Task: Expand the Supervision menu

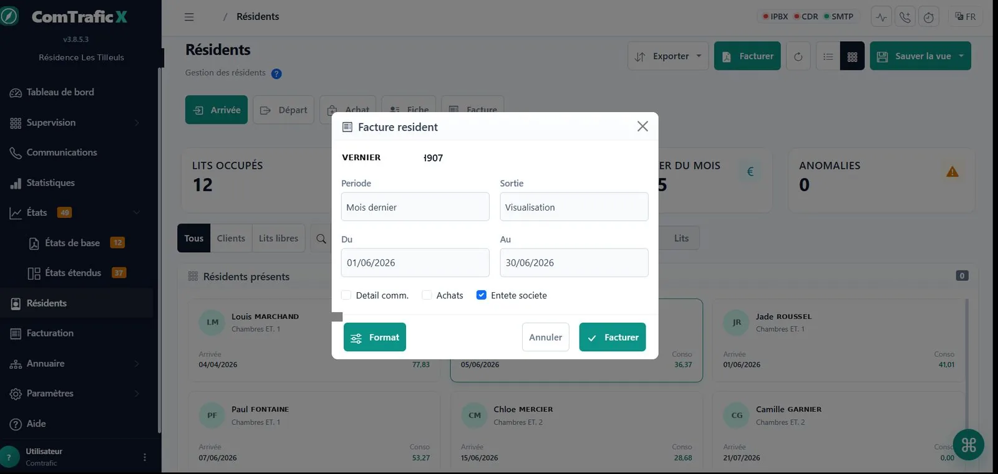Action: coord(76,123)
